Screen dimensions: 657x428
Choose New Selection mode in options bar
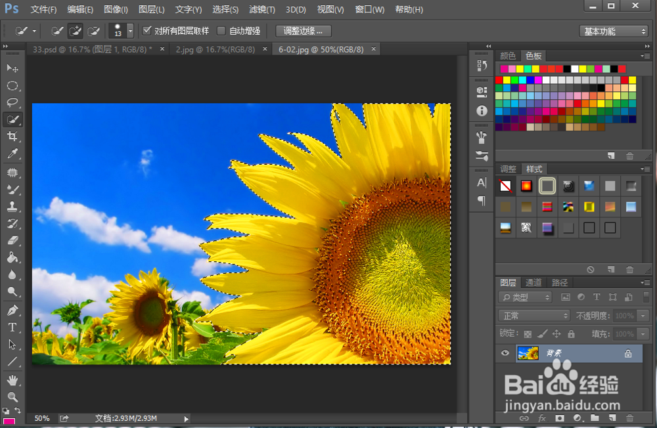pos(57,31)
